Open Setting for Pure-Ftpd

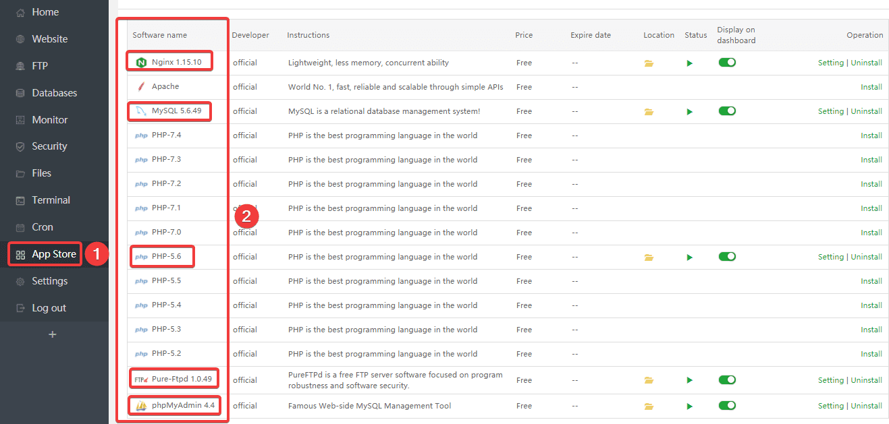pos(830,380)
